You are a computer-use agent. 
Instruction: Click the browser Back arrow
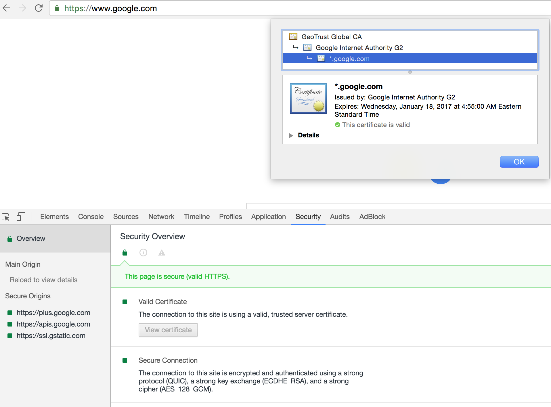[6, 8]
